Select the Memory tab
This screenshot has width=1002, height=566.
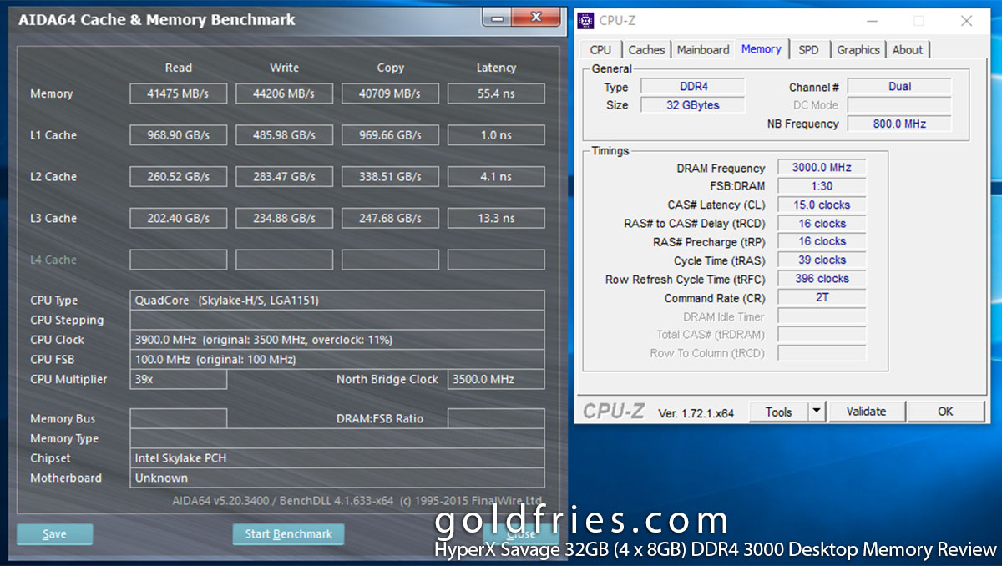pos(762,49)
